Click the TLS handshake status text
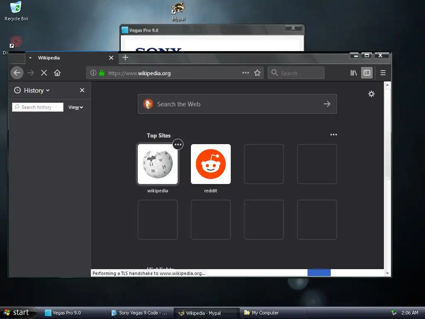The image size is (425, 319). (x=149, y=273)
